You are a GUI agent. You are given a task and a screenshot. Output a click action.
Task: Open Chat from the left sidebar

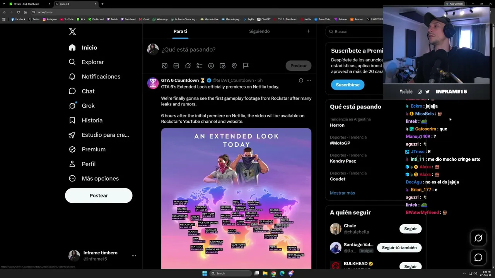coord(81,91)
